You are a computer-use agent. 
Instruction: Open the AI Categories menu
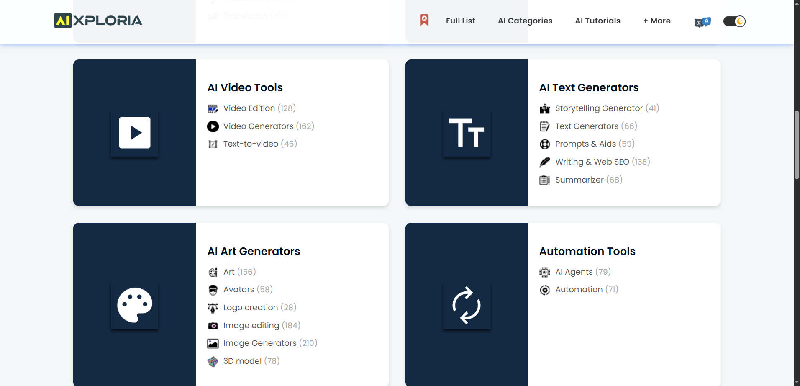click(x=525, y=21)
